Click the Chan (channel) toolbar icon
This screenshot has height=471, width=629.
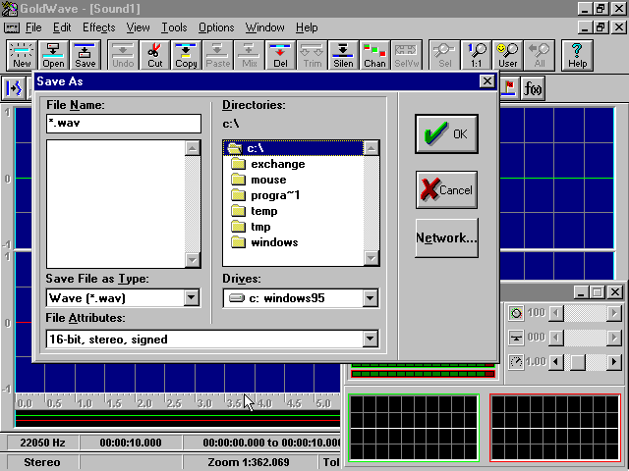pyautogui.click(x=374, y=55)
